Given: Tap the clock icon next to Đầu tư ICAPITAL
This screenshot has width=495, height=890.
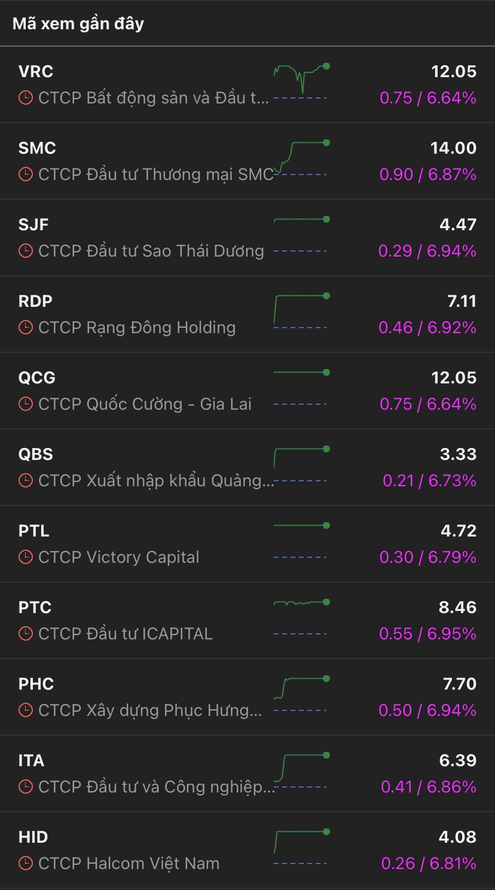Looking at the screenshot, I should (x=26, y=633).
